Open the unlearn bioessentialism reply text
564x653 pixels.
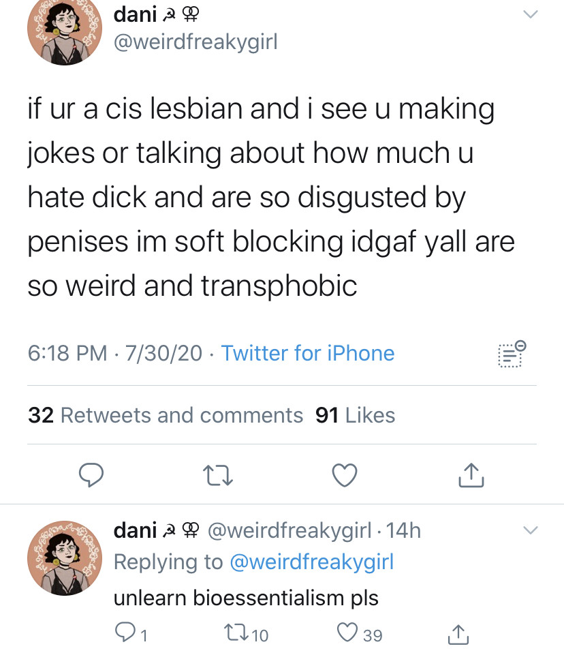point(245,598)
